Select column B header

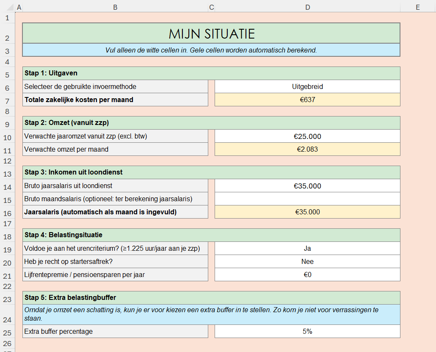115,7
